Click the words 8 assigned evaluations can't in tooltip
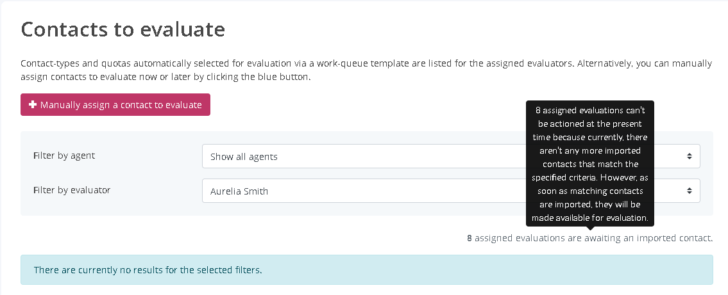The width and height of the screenshot is (728, 295). tap(590, 110)
